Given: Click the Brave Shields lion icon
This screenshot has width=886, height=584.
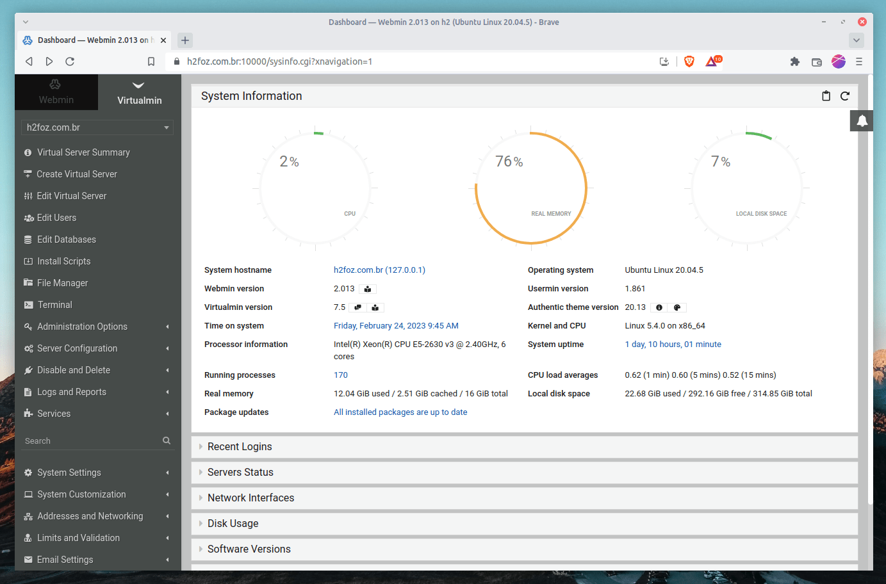Looking at the screenshot, I should pos(689,61).
